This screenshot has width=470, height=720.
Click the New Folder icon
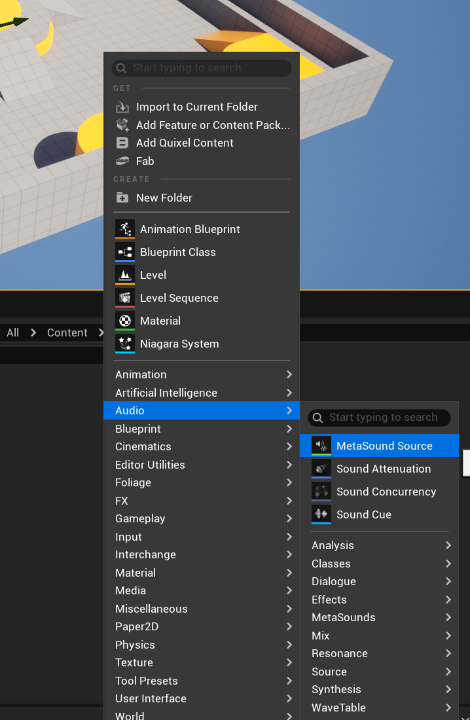coord(122,198)
